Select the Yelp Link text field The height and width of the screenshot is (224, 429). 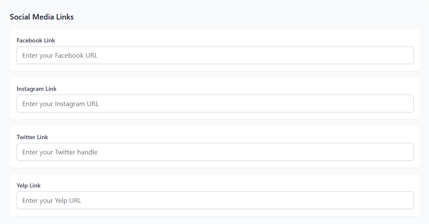point(215,200)
